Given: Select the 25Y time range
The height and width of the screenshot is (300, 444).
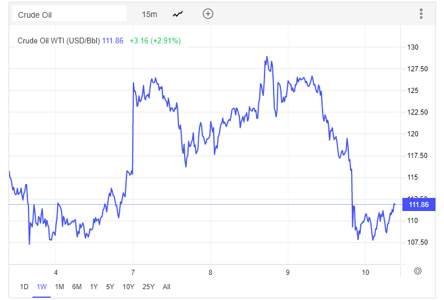Looking at the screenshot, I should coord(148,287).
